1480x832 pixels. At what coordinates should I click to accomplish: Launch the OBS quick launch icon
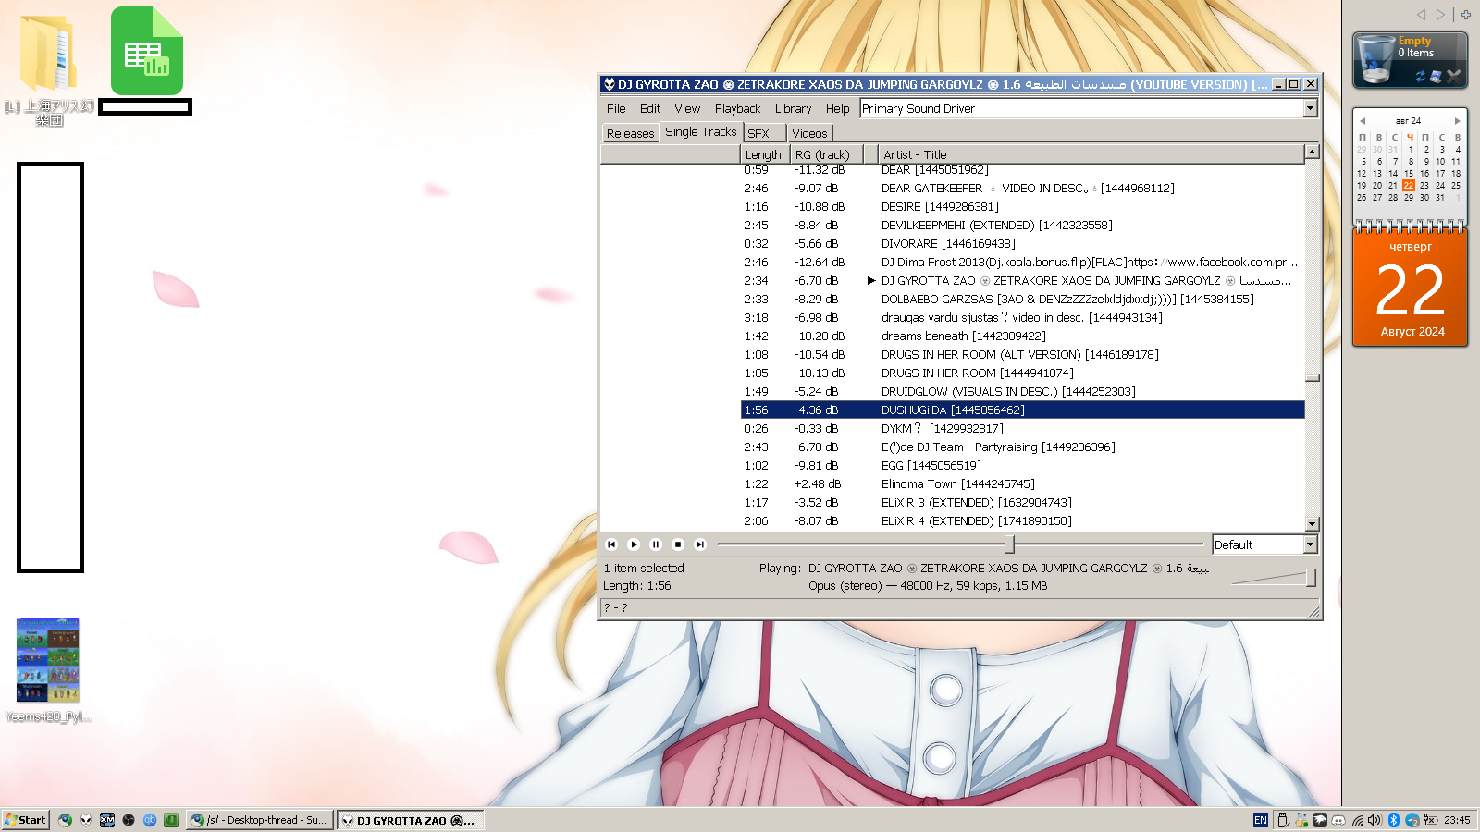click(x=129, y=820)
